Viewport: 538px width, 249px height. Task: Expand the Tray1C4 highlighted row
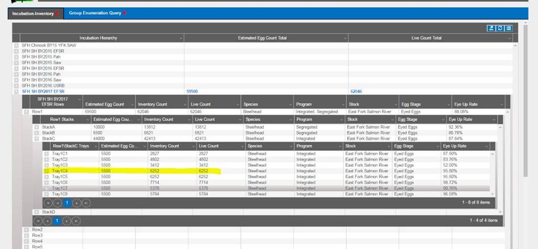[x=47, y=170]
